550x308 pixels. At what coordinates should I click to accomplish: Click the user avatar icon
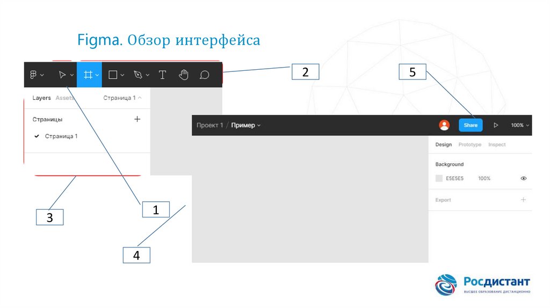pos(444,125)
